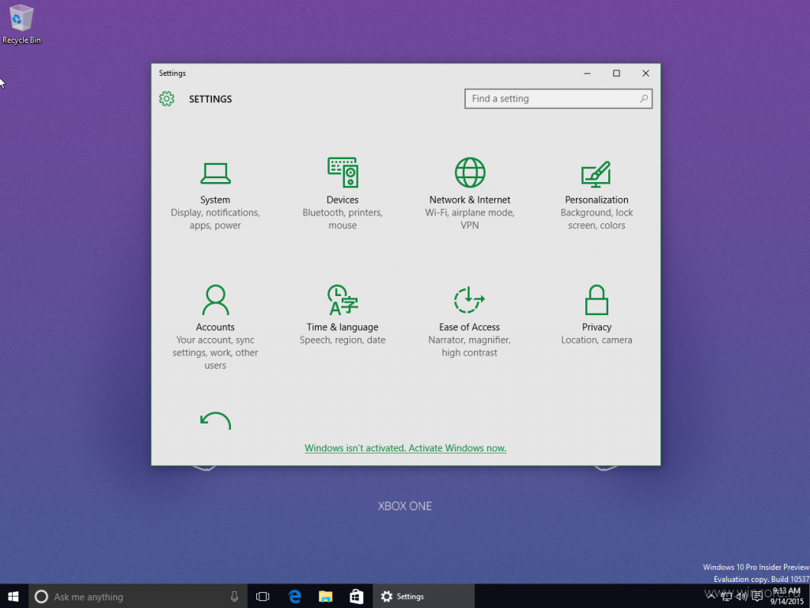Open Privacy padlock icon
The width and height of the screenshot is (810, 608).
click(596, 300)
